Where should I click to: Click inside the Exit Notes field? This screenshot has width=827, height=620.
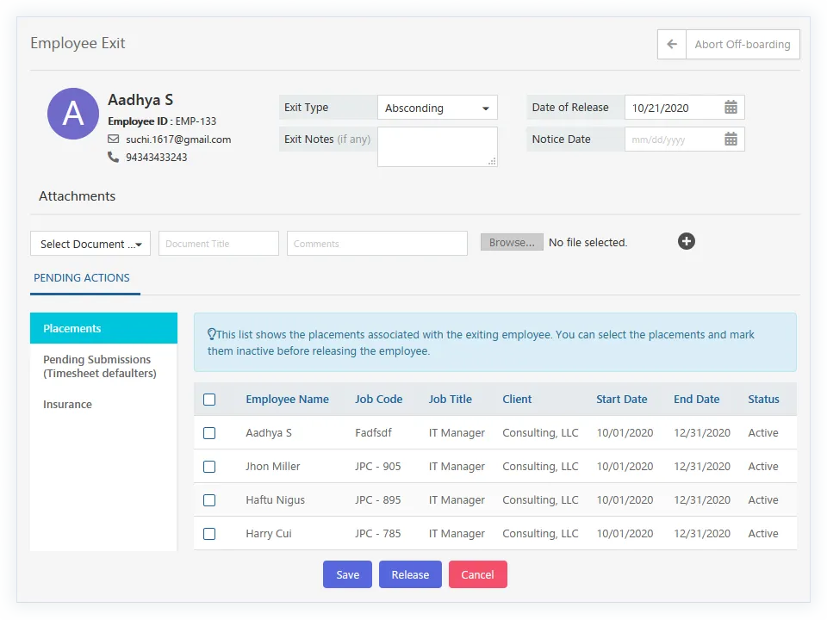[437, 146]
